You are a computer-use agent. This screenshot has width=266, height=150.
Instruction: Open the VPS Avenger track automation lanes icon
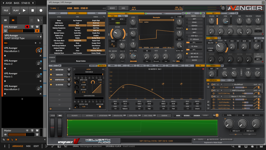37,31
